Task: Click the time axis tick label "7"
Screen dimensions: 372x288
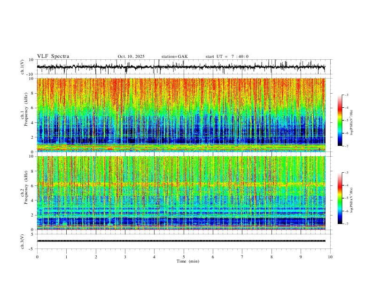Action: click(242, 257)
